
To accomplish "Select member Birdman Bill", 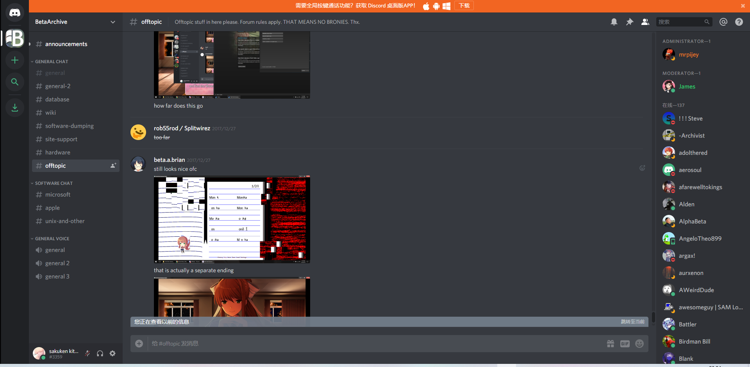I will point(702,342).
